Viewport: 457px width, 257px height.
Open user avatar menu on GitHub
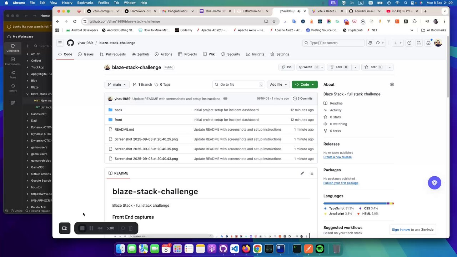[x=438, y=43]
